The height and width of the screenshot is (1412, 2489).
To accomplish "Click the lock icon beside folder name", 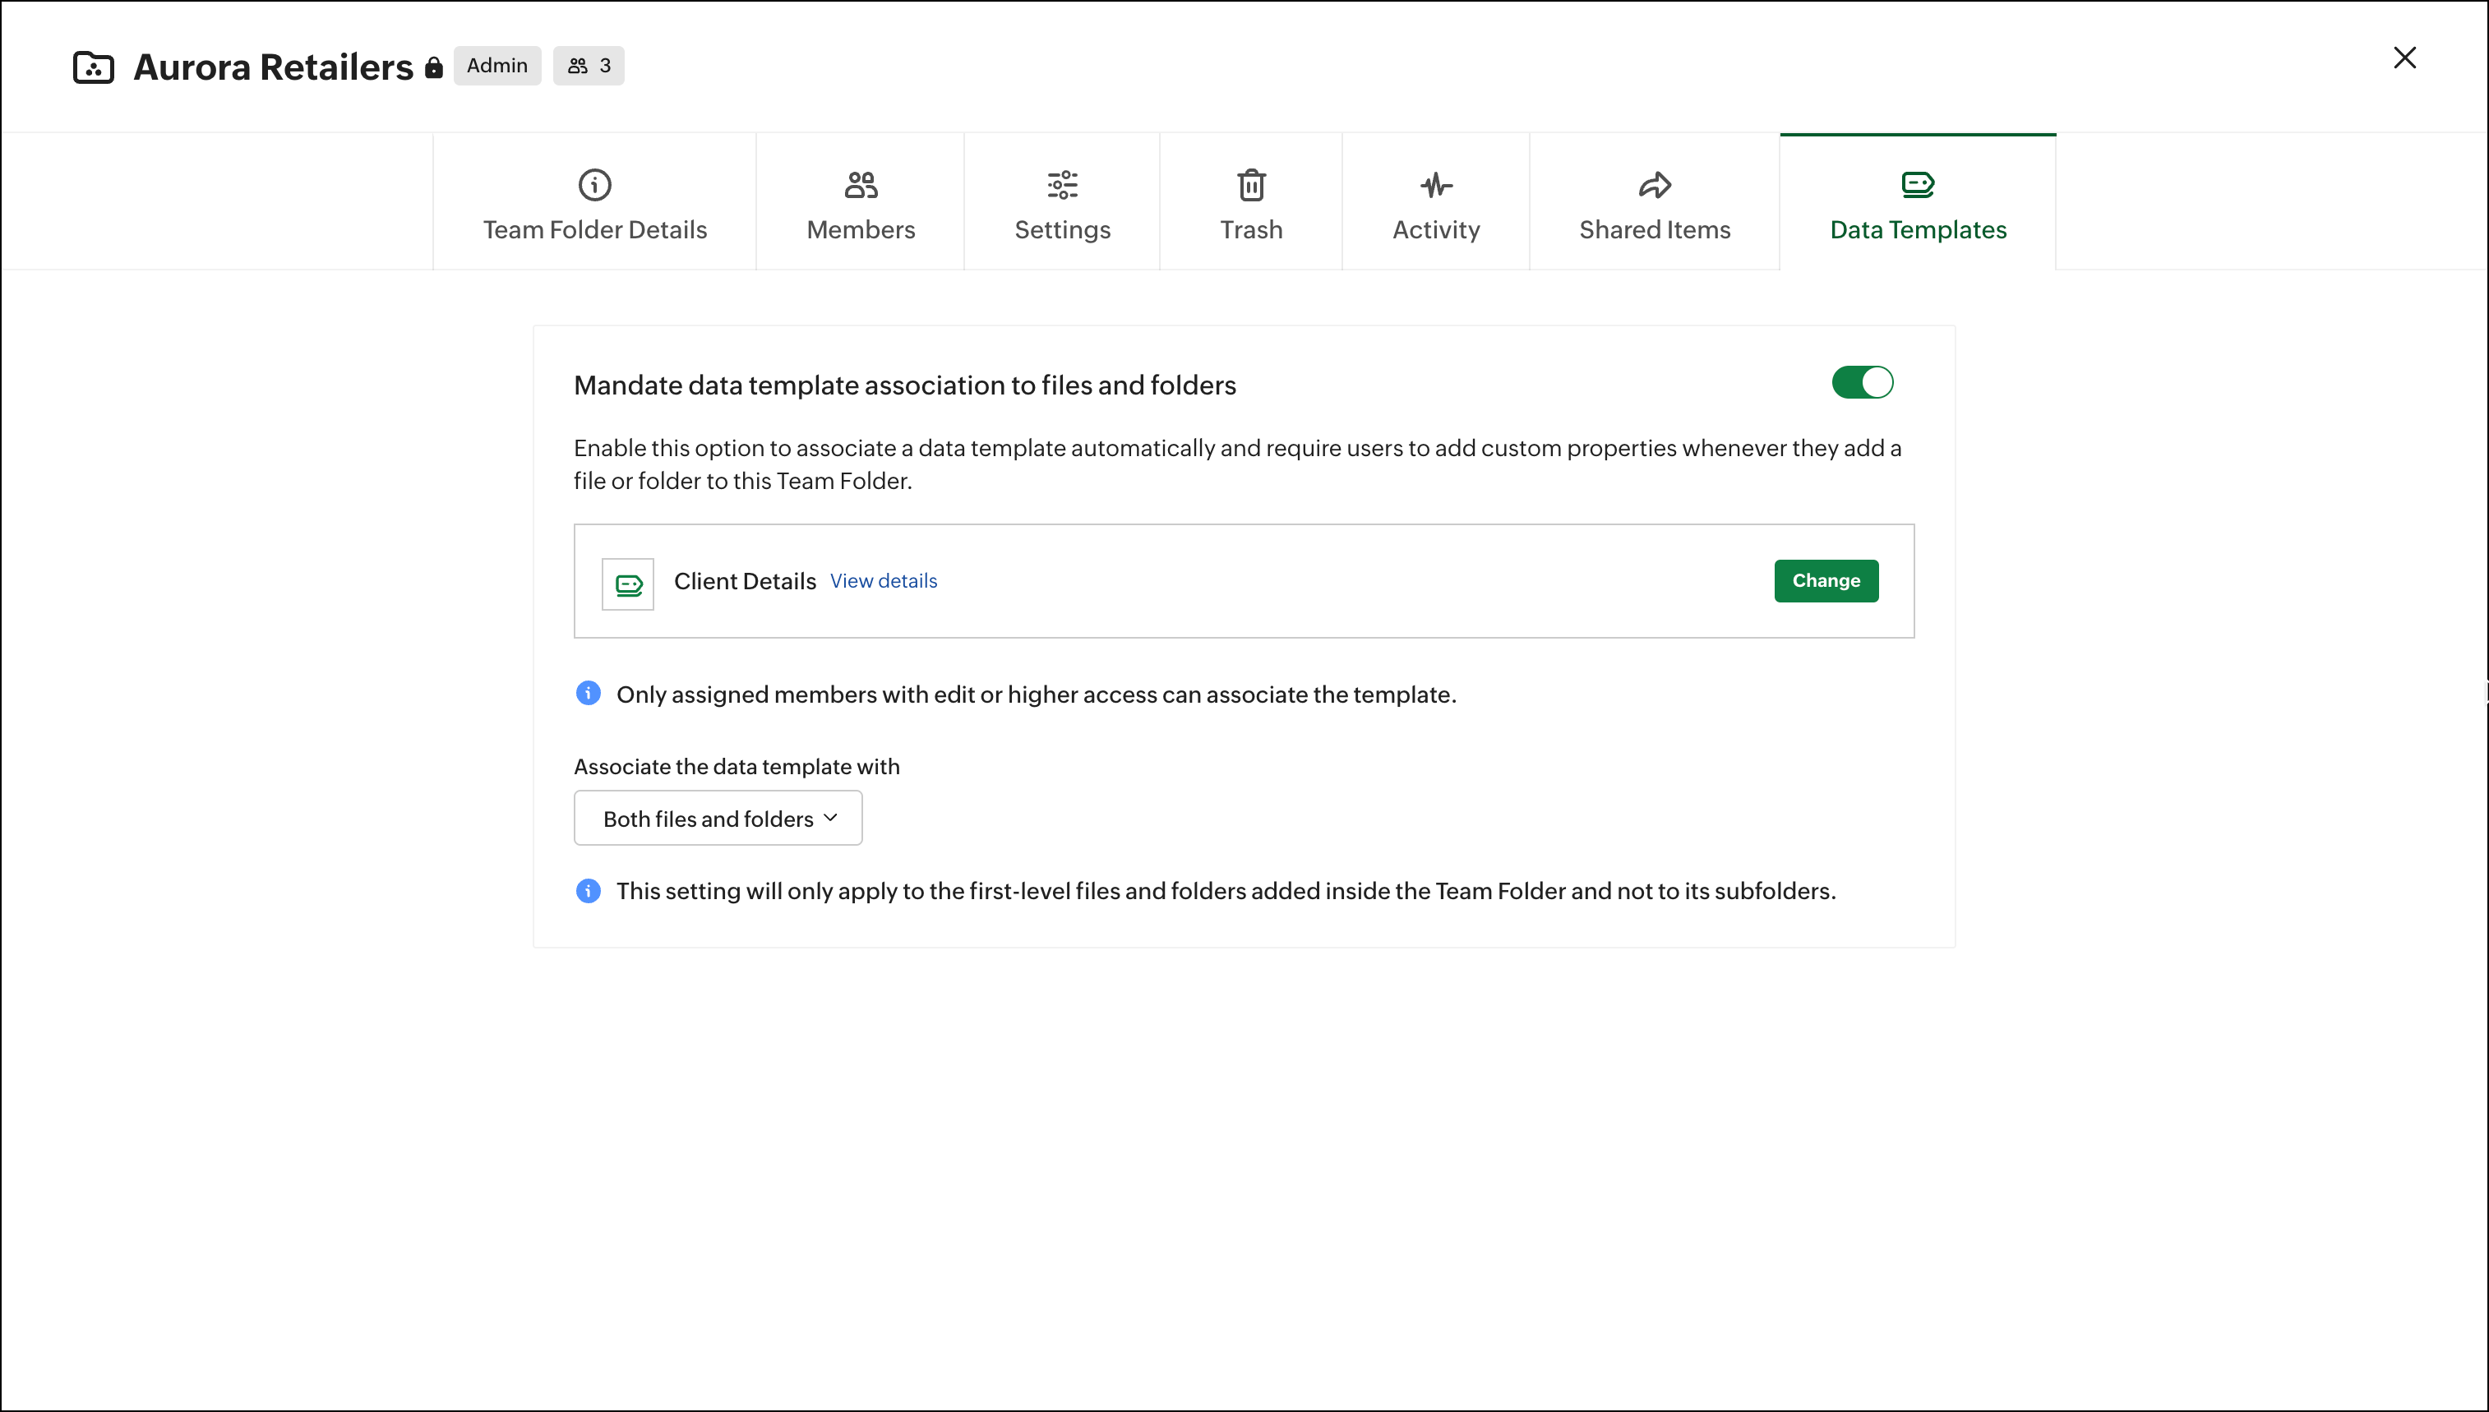I will click(x=433, y=67).
